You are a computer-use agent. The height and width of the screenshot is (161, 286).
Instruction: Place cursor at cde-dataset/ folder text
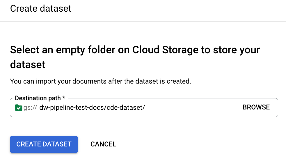[x=126, y=108]
